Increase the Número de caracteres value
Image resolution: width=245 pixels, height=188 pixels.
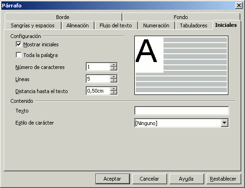pyautogui.click(x=113, y=65)
